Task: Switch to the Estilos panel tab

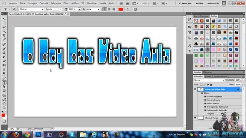Action: (214, 16)
